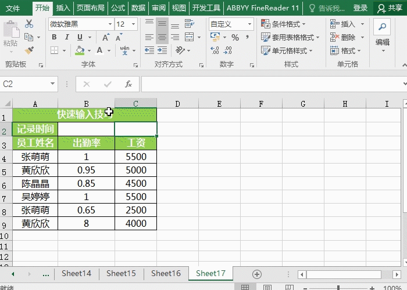The height and width of the screenshot is (290, 407).
Task: Decrease font size with small A
Action: click(x=119, y=37)
